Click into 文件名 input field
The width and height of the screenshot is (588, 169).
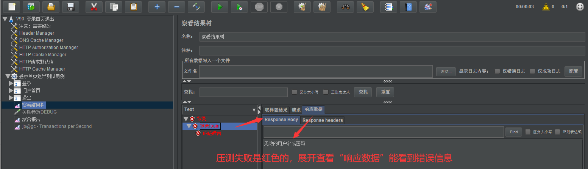(x=316, y=71)
